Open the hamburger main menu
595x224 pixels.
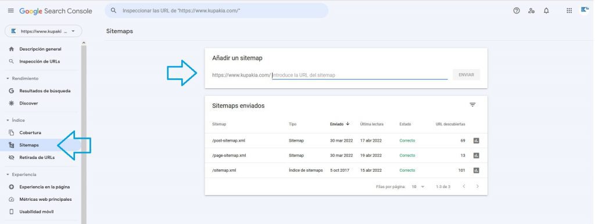click(10, 10)
